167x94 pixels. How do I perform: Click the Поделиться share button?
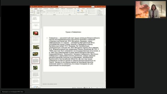coord(102,9)
